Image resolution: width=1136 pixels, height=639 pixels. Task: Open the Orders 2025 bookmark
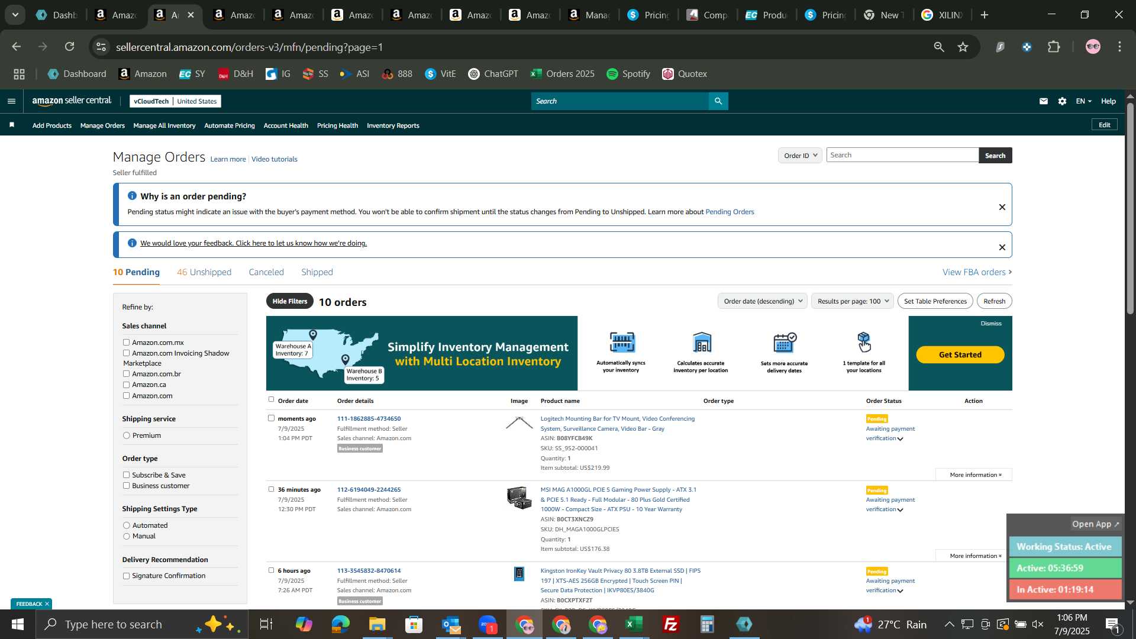[563, 74]
